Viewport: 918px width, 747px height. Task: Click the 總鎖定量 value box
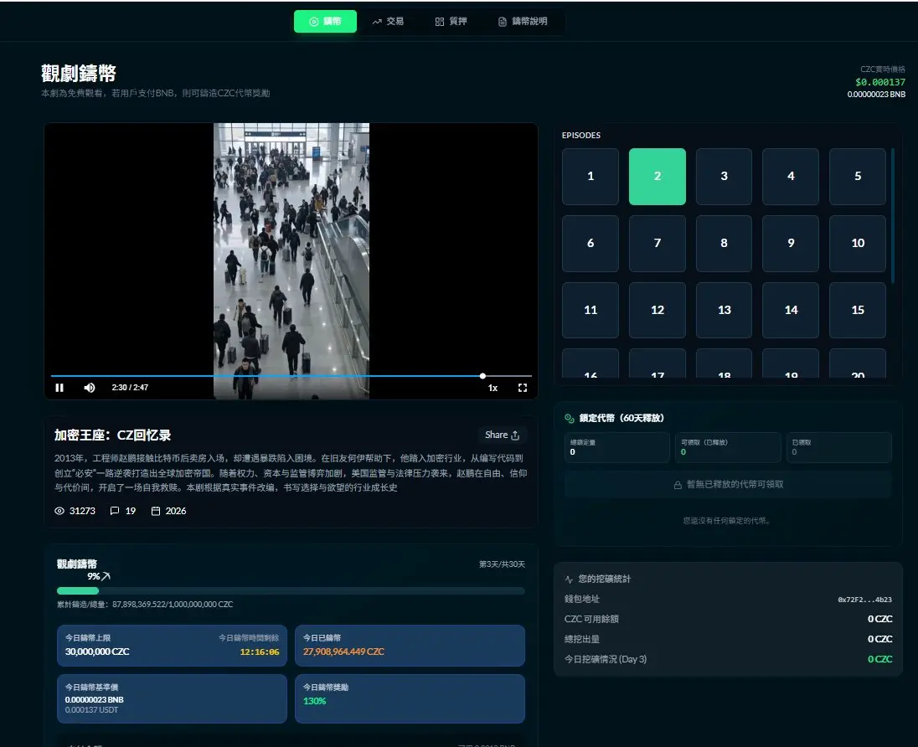[617, 448]
